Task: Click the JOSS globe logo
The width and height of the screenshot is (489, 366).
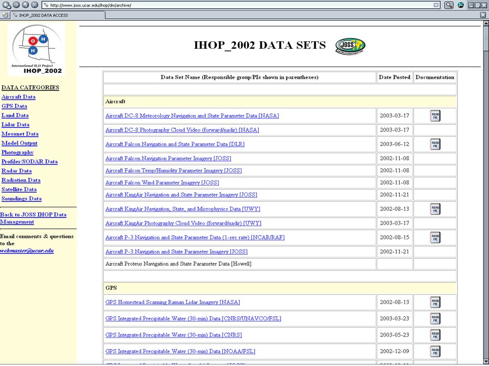Action: (x=350, y=46)
